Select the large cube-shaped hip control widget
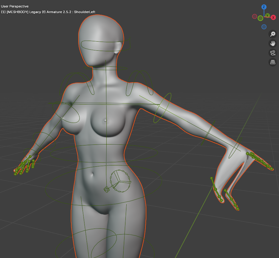Image resolution: width=279 pixels, height=258 pixels. click(x=120, y=181)
